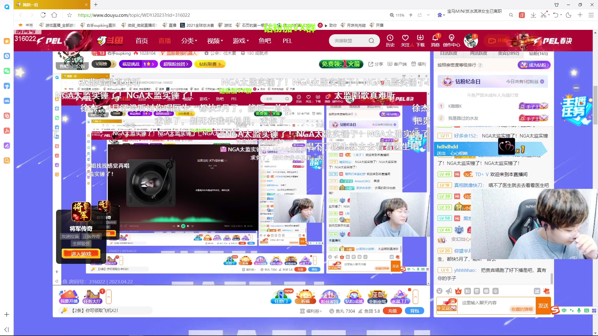Switch to 周活跃度 ranking tab
This screenshot has width=598, height=336.
478,54
